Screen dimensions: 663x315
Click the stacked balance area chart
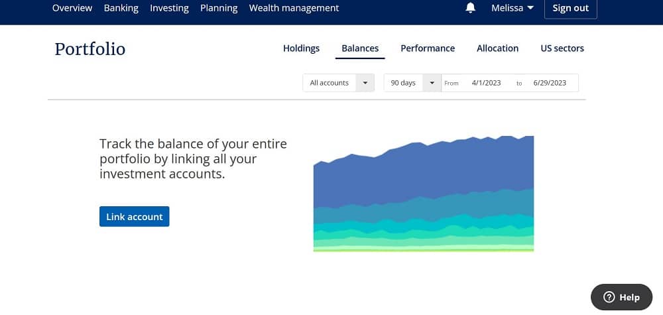click(423, 194)
